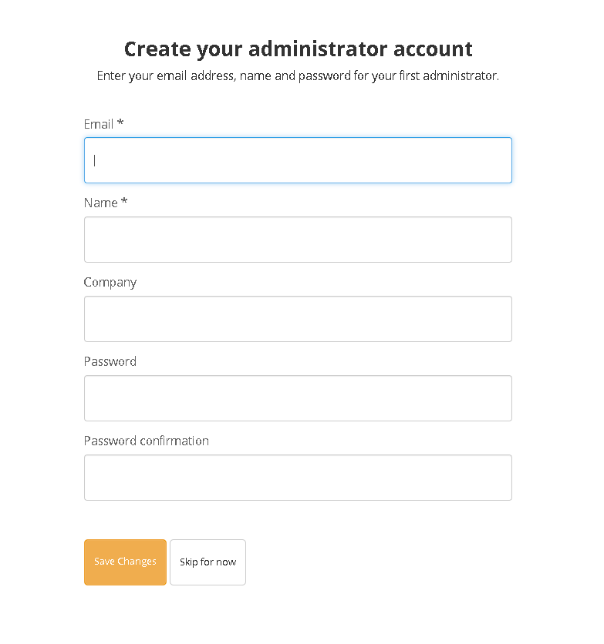Focus the Email input field
Viewport: 604px width, 644px height.
point(298,160)
